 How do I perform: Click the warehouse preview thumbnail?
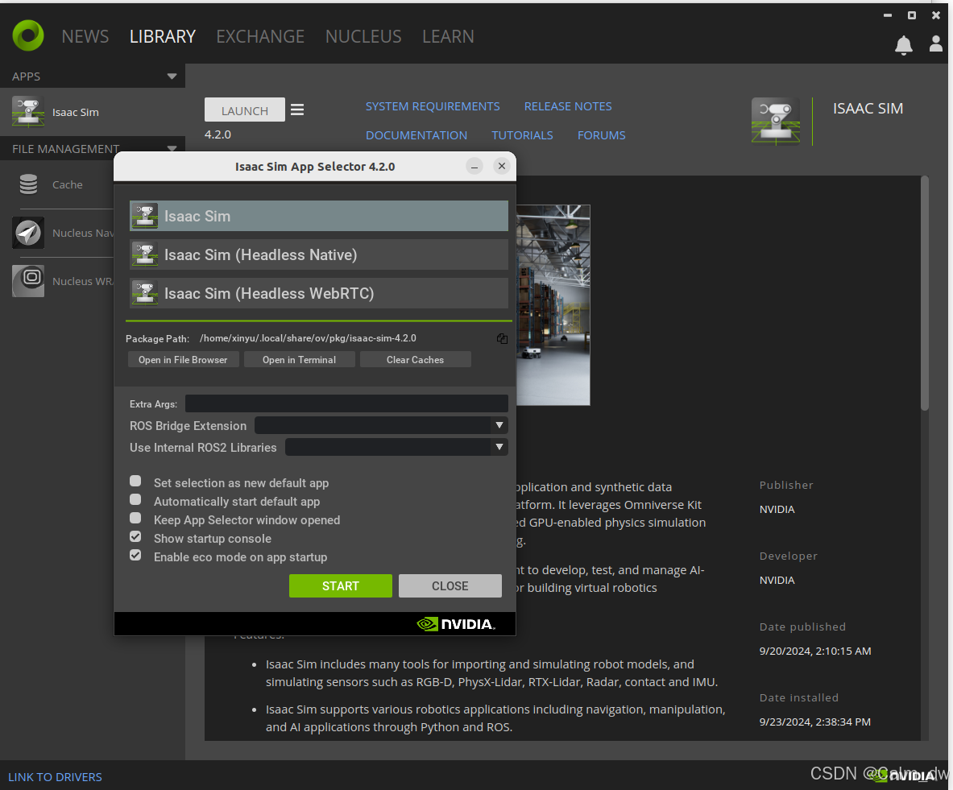click(x=553, y=305)
